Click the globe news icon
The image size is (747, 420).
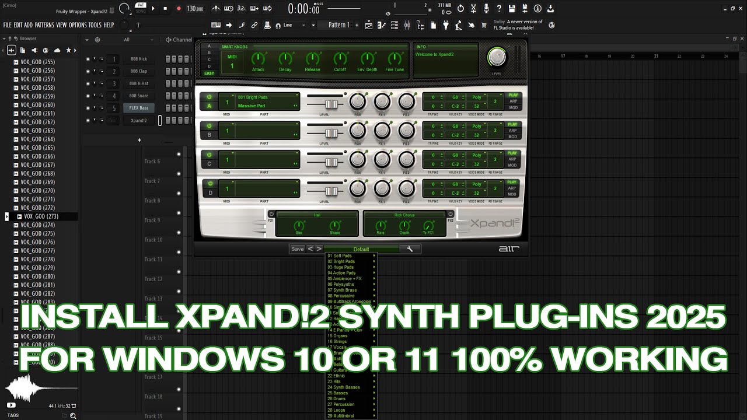pyautogui.click(x=552, y=25)
